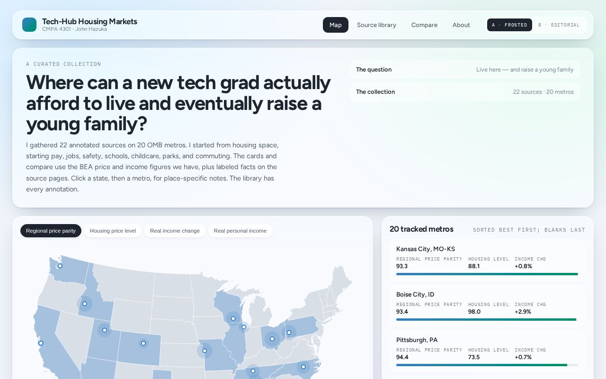Image resolution: width=606 pixels, height=379 pixels.
Task: Click Pittsburgh's 94.4 price parity value
Action: tap(402, 357)
